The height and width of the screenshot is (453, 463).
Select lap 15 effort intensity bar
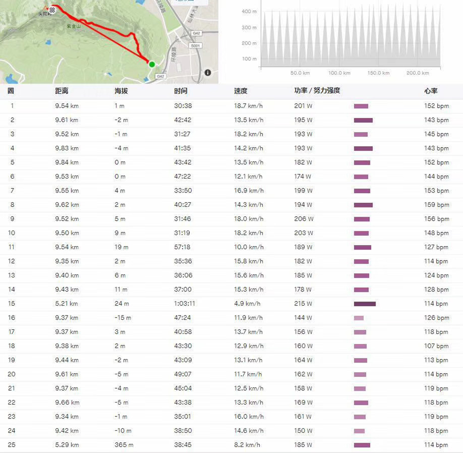pos(365,304)
